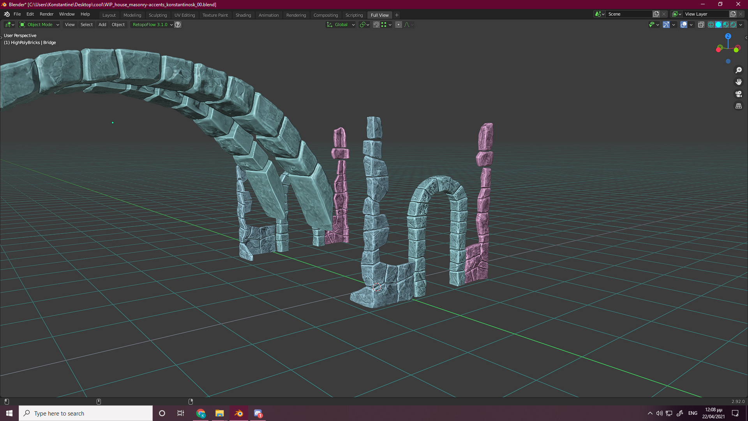Open Global transform orientation dropdown

click(341, 25)
